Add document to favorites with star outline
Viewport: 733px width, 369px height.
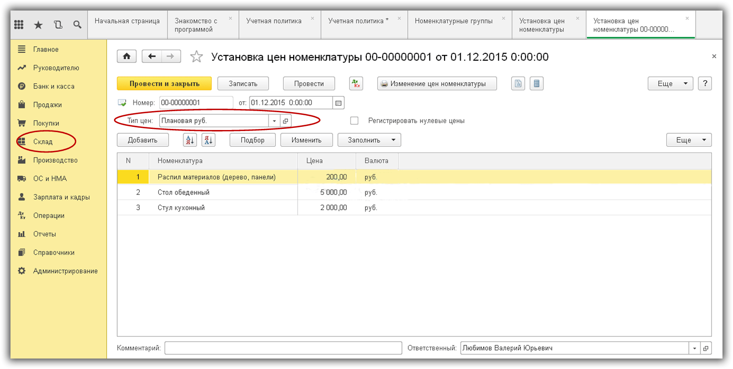tap(197, 57)
